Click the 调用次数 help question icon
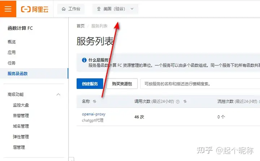Screen dimensions: 260x161 click(178, 102)
